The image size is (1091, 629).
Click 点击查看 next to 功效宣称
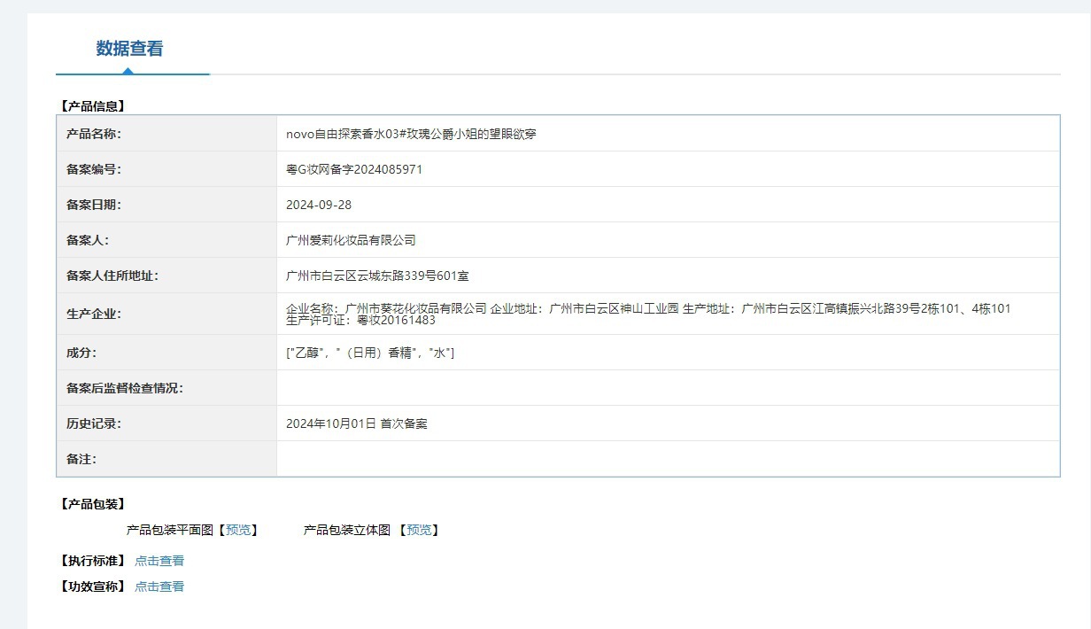tap(159, 586)
